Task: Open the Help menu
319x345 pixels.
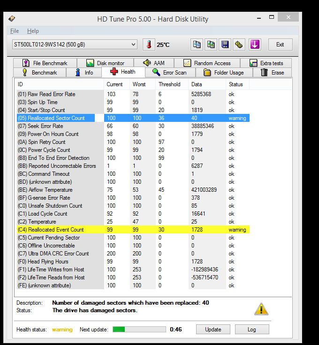Action: pos(33,31)
